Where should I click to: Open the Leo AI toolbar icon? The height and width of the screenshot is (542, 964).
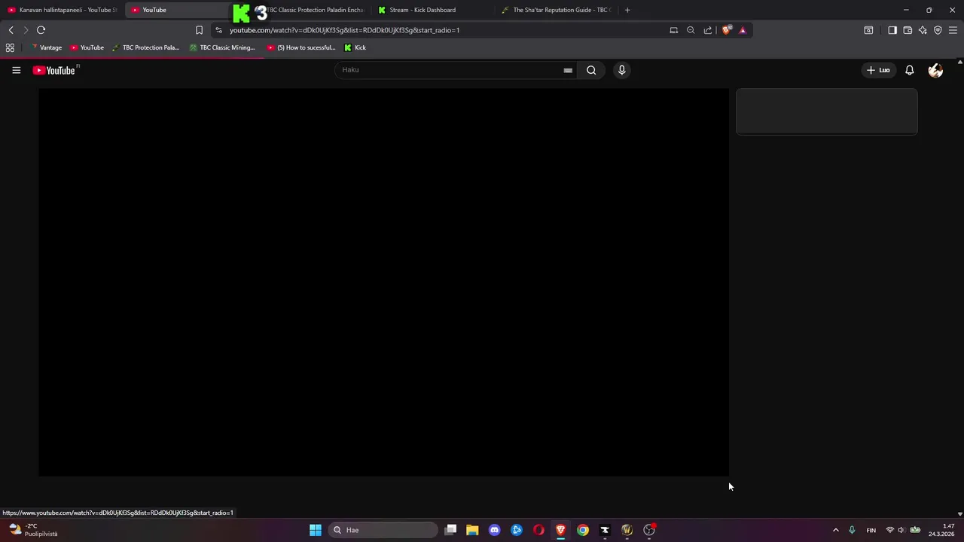pos(923,30)
